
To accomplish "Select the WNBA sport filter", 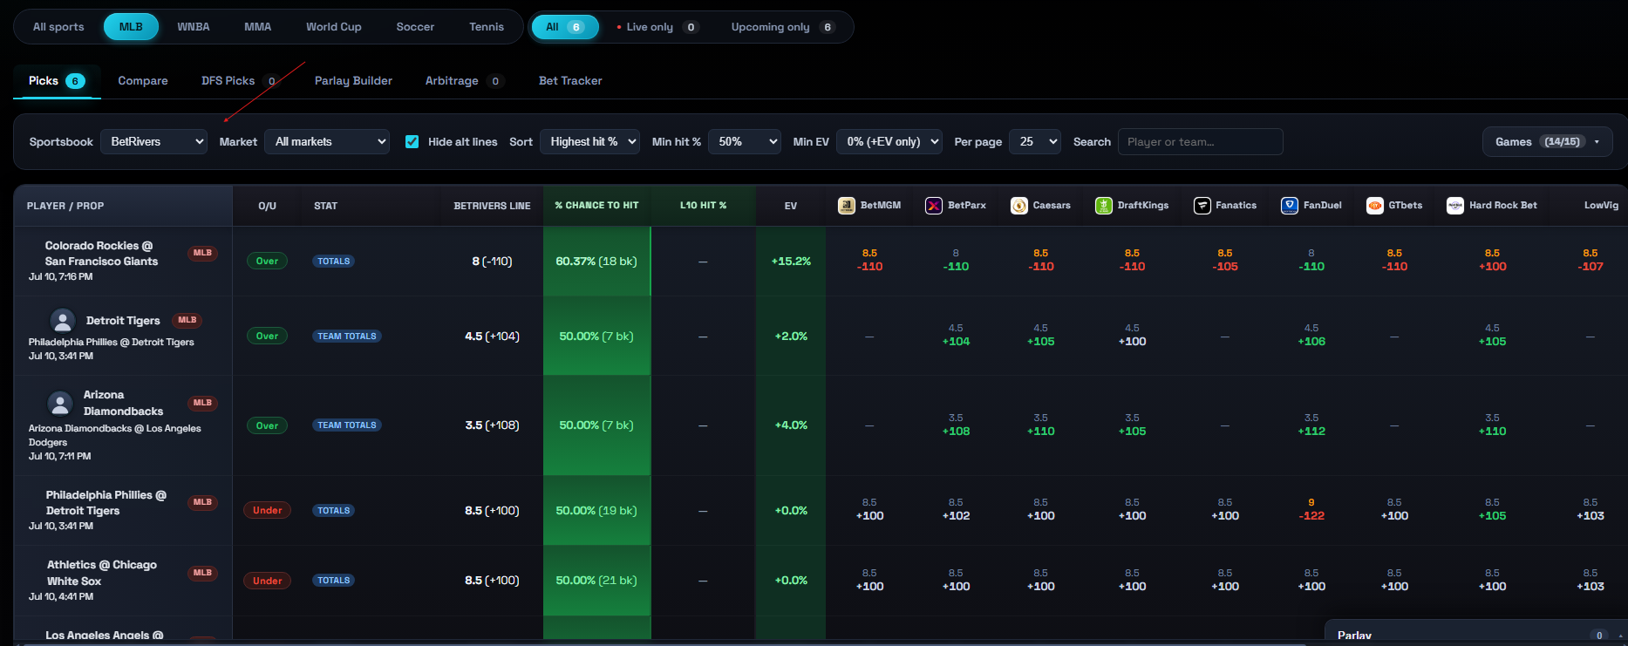I will [x=194, y=27].
